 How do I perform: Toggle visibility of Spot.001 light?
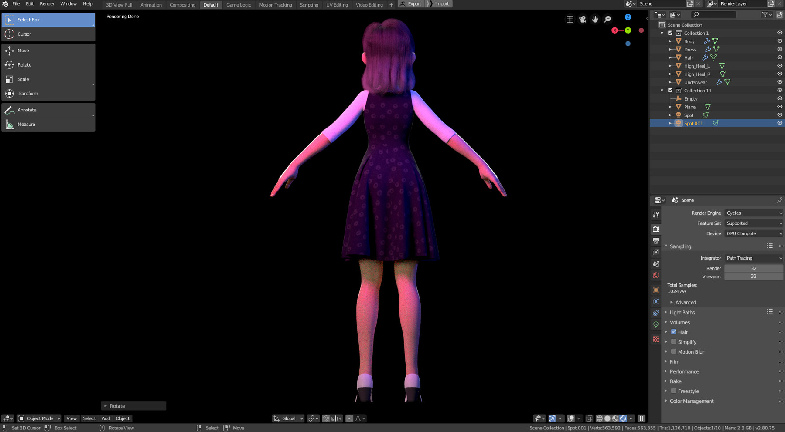pyautogui.click(x=780, y=123)
